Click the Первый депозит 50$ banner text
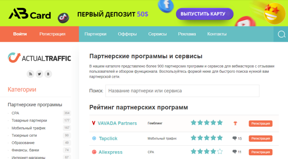The height and width of the screenshot is (159, 288). [113, 14]
